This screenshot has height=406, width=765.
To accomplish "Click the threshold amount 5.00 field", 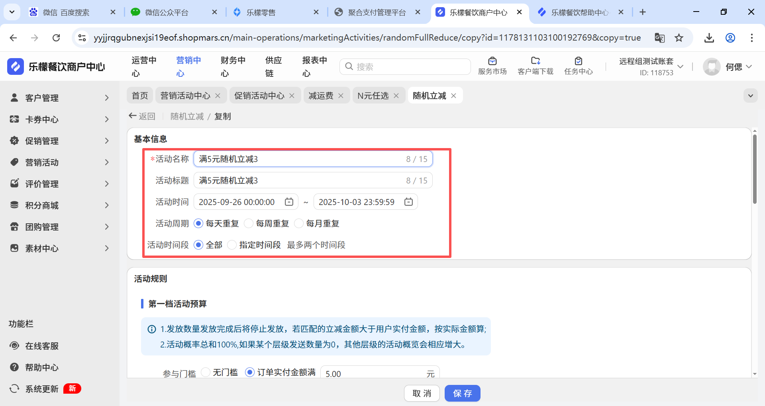I will (380, 372).
